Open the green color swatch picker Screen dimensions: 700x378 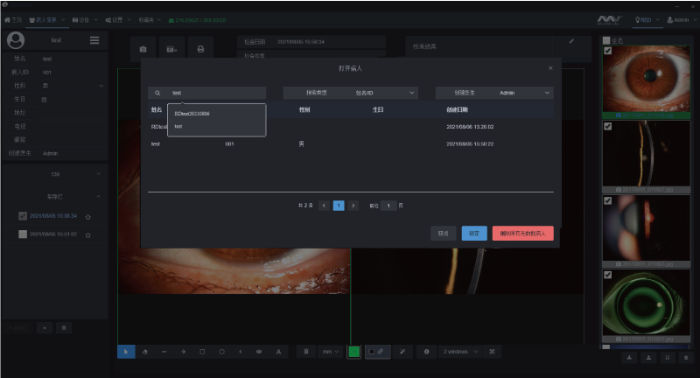coord(354,352)
